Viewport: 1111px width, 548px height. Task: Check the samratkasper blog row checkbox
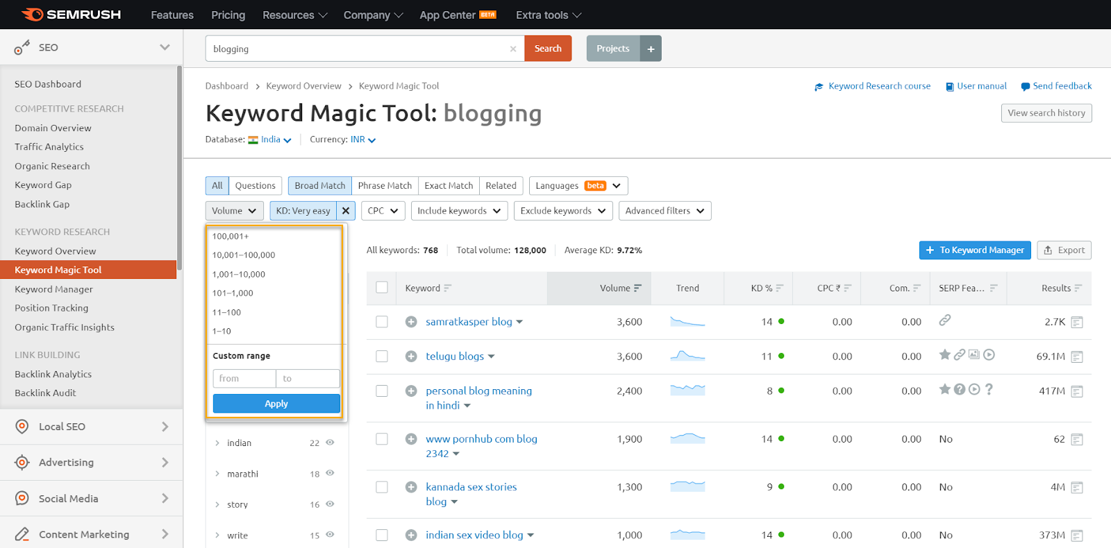pyautogui.click(x=382, y=322)
